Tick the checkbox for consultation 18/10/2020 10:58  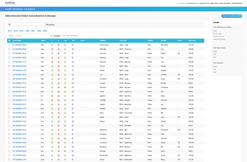[x=9, y=143]
